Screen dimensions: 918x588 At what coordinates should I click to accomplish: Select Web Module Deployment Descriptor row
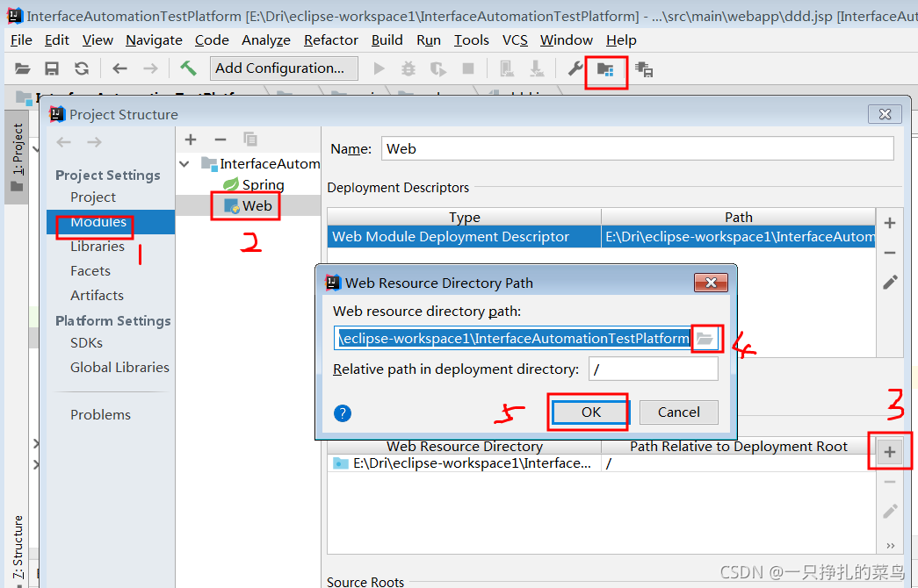click(601, 236)
